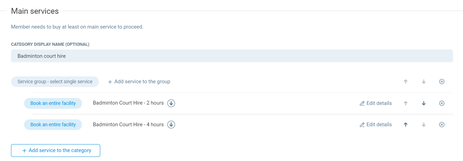Remove the service group

point(442,82)
